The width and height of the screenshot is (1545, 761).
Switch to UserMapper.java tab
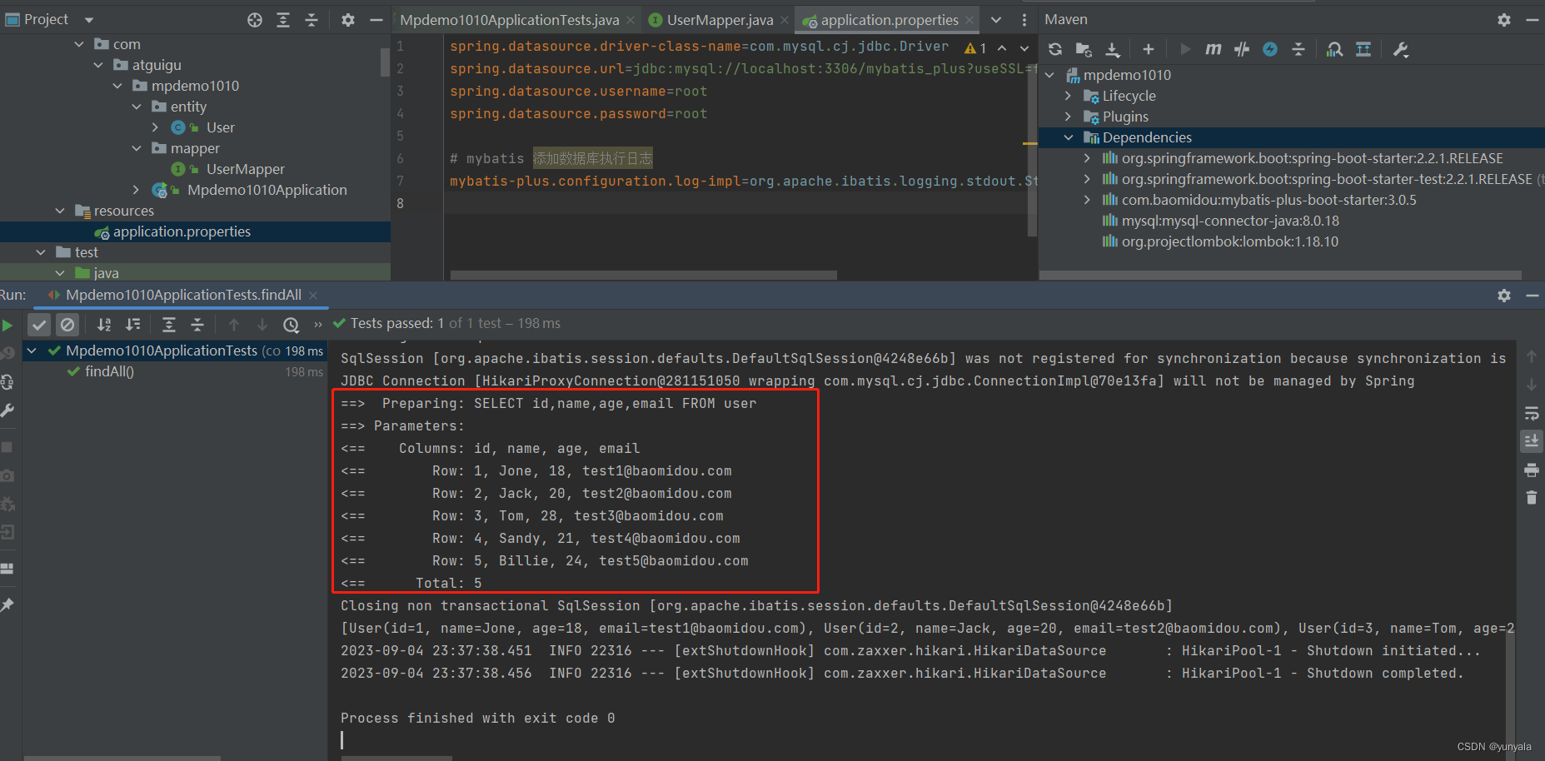pos(720,20)
